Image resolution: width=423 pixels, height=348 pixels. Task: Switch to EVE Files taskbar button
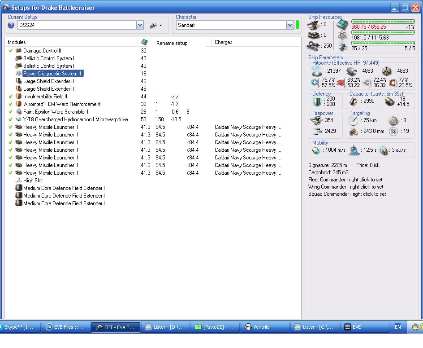click(66, 327)
